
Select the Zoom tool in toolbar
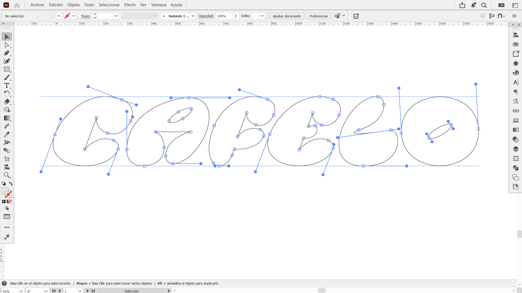click(7, 175)
